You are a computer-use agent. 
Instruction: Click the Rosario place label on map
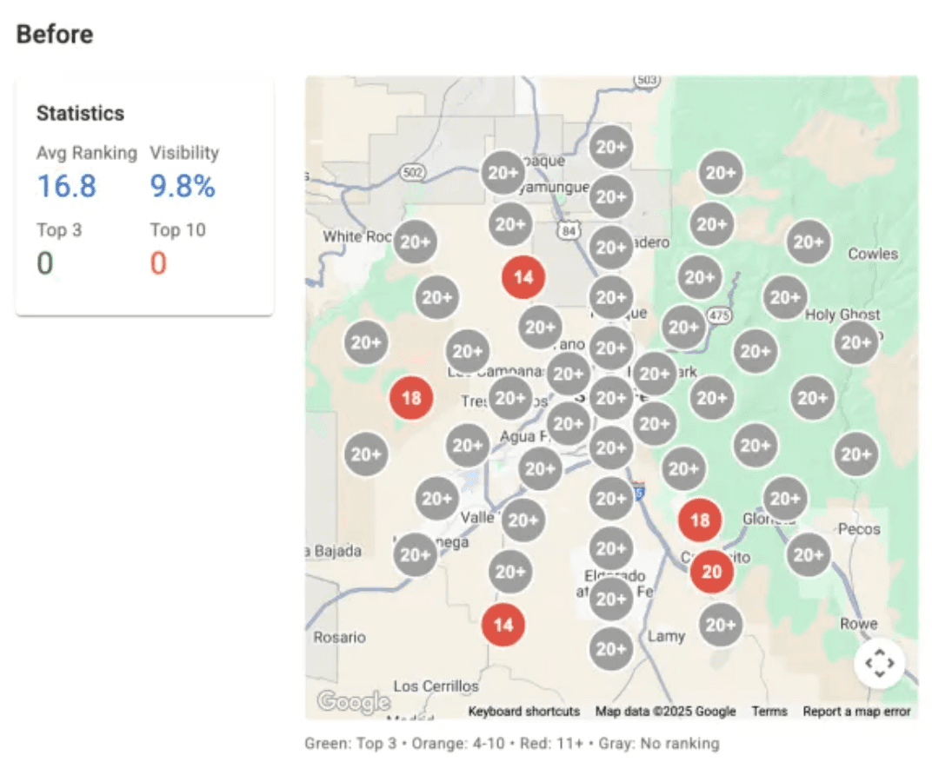pyautogui.click(x=339, y=637)
